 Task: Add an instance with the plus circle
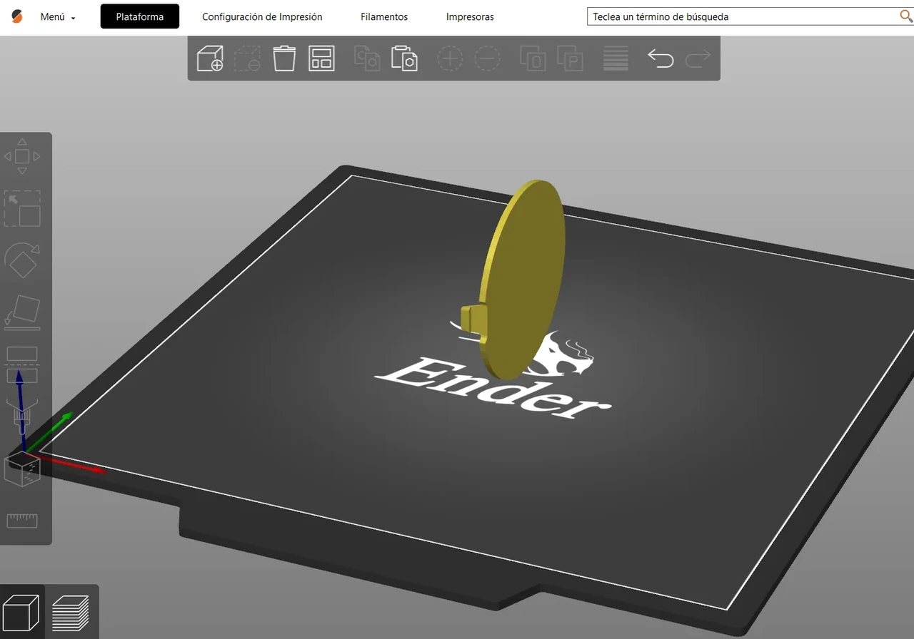(450, 58)
